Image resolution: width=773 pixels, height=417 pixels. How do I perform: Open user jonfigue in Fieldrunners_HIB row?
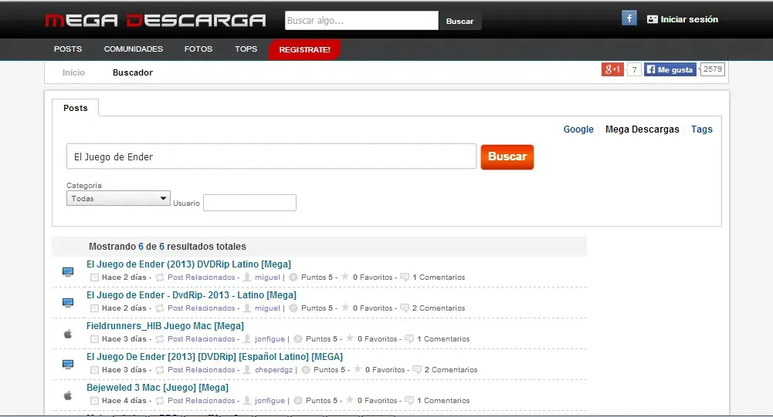(x=270, y=338)
